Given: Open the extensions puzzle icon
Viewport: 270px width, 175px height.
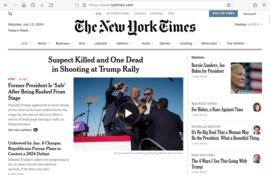Looking at the screenshot, I should [x=255, y=5].
